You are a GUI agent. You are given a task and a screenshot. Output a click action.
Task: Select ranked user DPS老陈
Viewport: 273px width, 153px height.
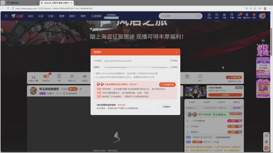tap(194, 126)
